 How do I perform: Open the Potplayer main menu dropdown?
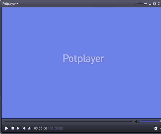[10, 4]
